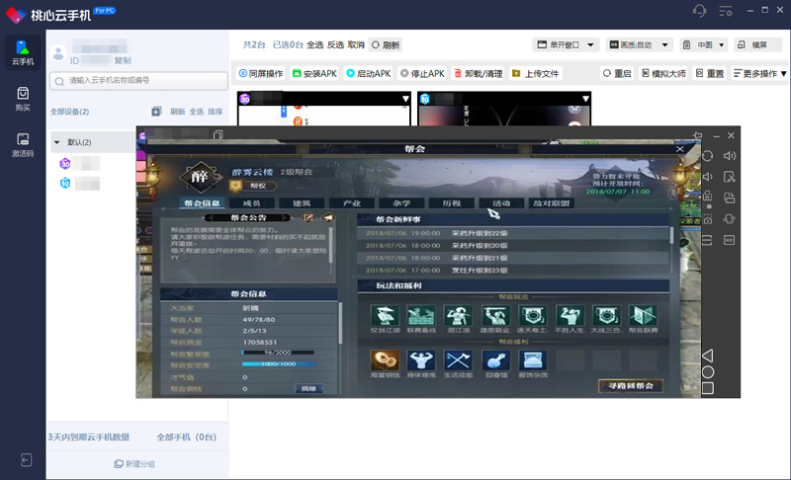Open the 仗剑江湖 guild activity icon

click(x=385, y=316)
